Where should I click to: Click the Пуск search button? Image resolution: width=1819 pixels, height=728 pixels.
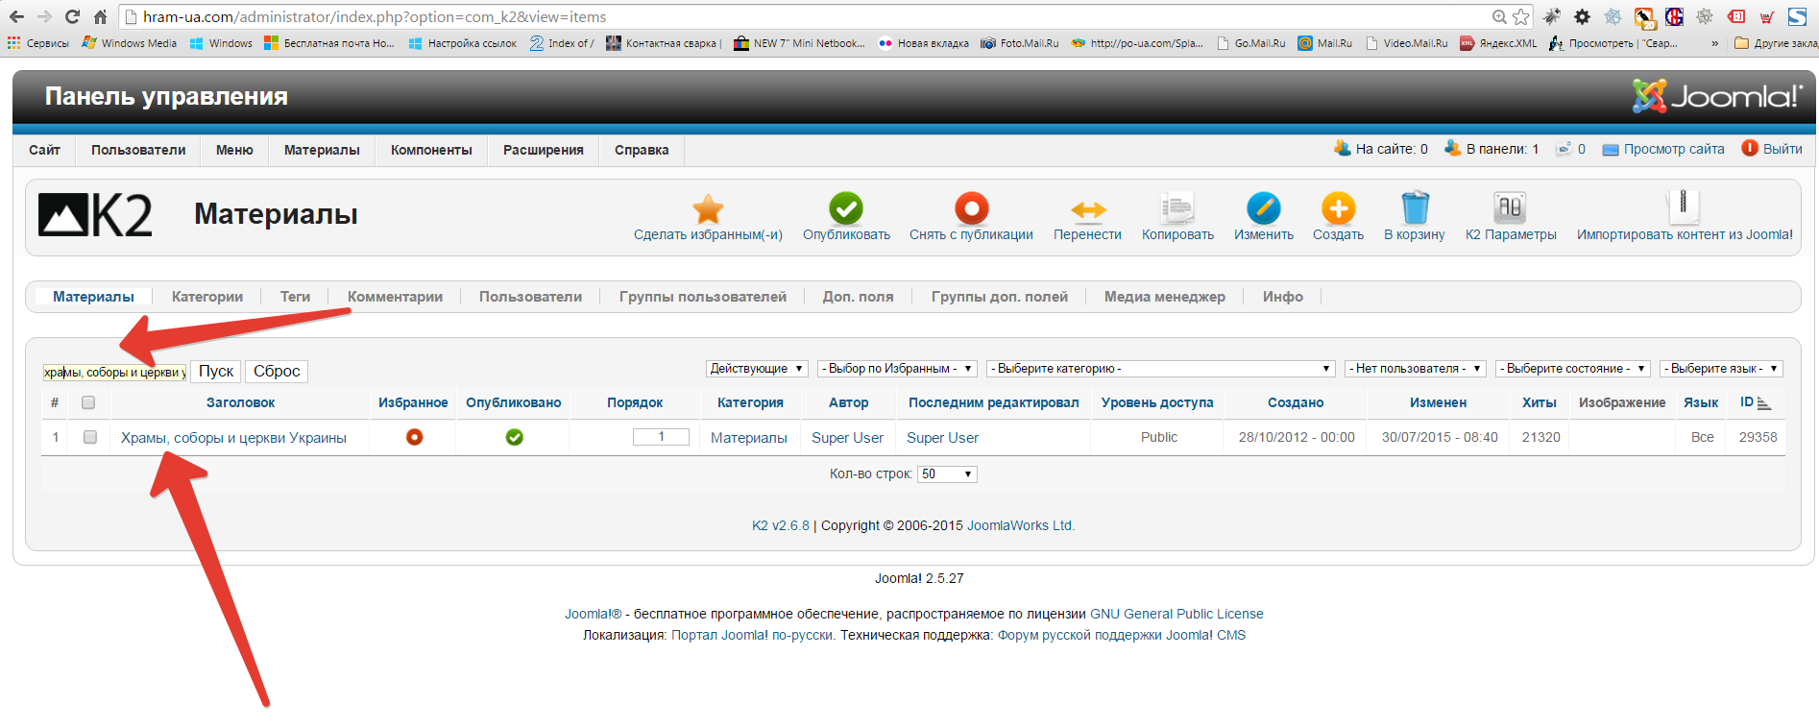click(216, 372)
